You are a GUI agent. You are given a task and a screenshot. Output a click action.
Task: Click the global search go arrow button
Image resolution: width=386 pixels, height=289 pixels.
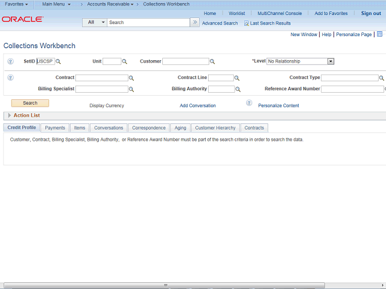click(x=195, y=22)
